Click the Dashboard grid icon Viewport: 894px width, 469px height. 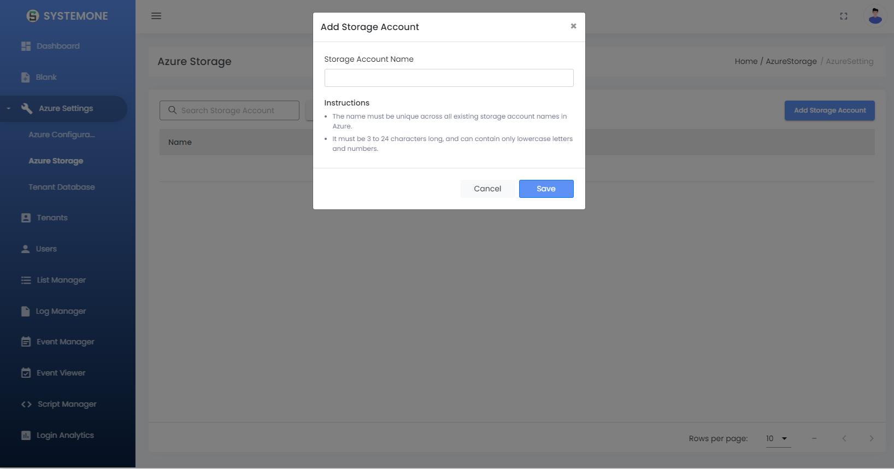26,46
